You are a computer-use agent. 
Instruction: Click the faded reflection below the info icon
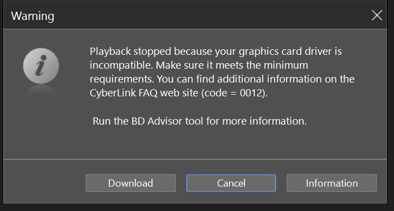[x=41, y=92]
